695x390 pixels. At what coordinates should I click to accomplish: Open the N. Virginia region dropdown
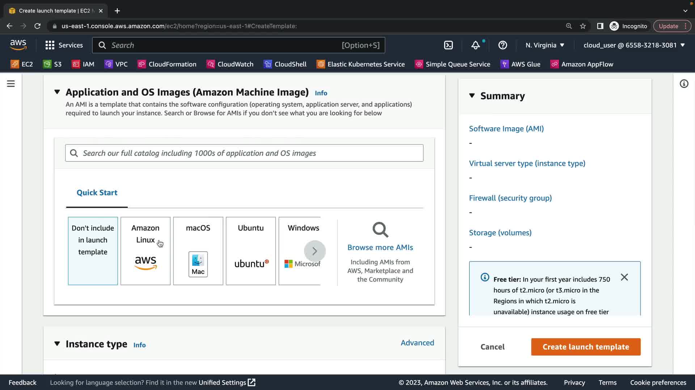[x=545, y=45]
